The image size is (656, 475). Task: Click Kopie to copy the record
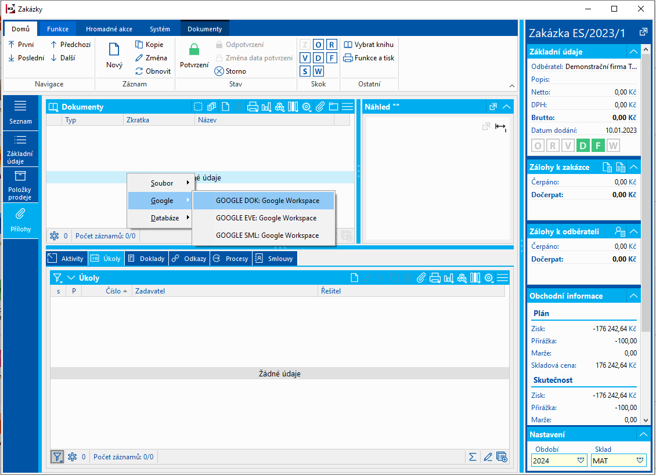tap(149, 44)
